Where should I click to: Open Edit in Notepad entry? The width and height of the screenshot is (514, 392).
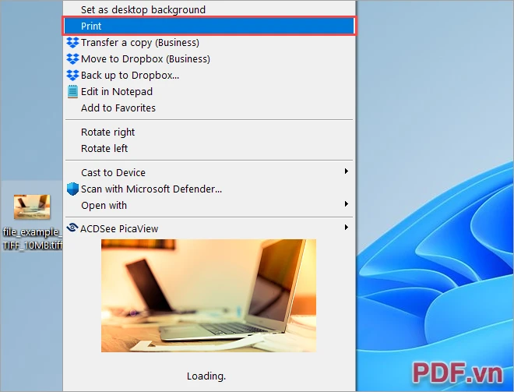click(x=209, y=91)
